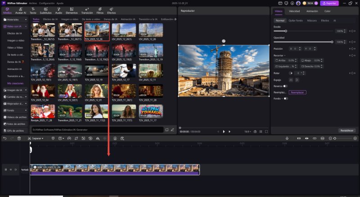360x197 pixels.
Task: Click the Avatar AI toolbar icon
Action: coord(21,11)
